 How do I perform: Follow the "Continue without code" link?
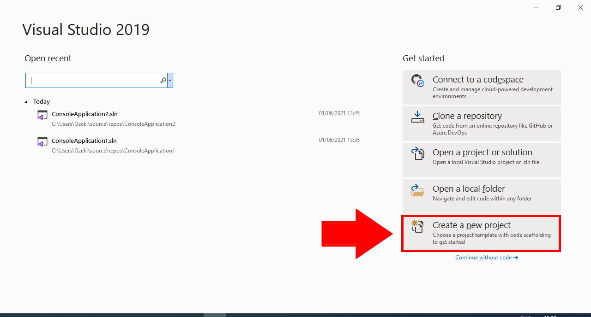[487, 258]
